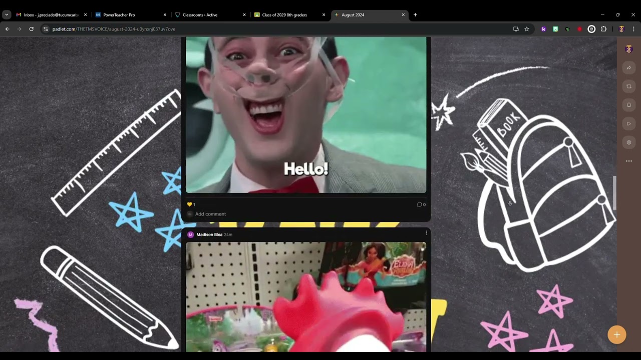Viewport: 641px width, 360px height.
Task: Switch to the PowerTeacher Pro tab
Action: pos(130,15)
